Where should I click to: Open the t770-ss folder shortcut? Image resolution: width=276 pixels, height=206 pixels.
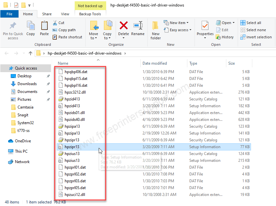(23, 131)
